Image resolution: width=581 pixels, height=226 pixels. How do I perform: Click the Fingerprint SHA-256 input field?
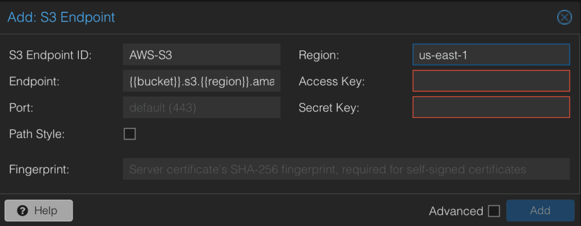click(346, 169)
